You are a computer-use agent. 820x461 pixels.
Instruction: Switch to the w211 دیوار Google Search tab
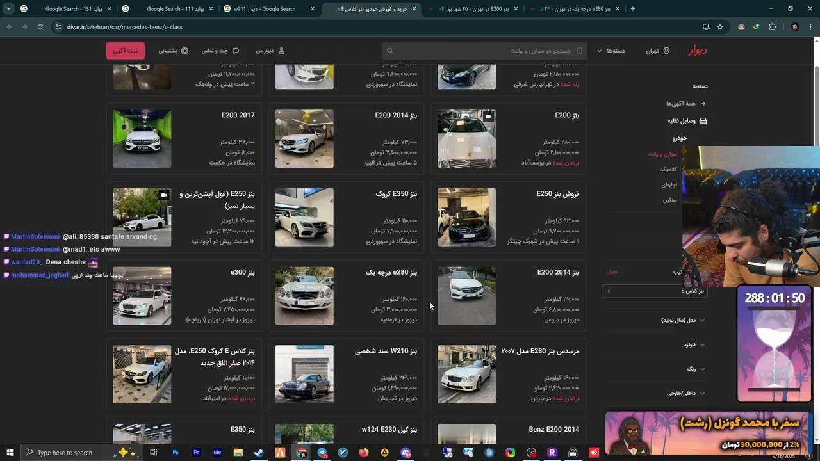point(269,9)
